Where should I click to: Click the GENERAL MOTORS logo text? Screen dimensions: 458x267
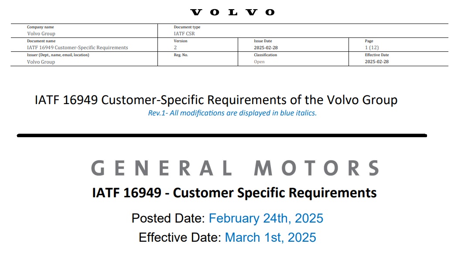tap(235, 168)
